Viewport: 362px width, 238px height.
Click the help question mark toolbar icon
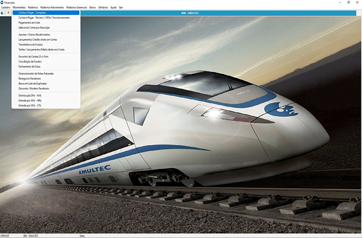(x=9, y=12)
